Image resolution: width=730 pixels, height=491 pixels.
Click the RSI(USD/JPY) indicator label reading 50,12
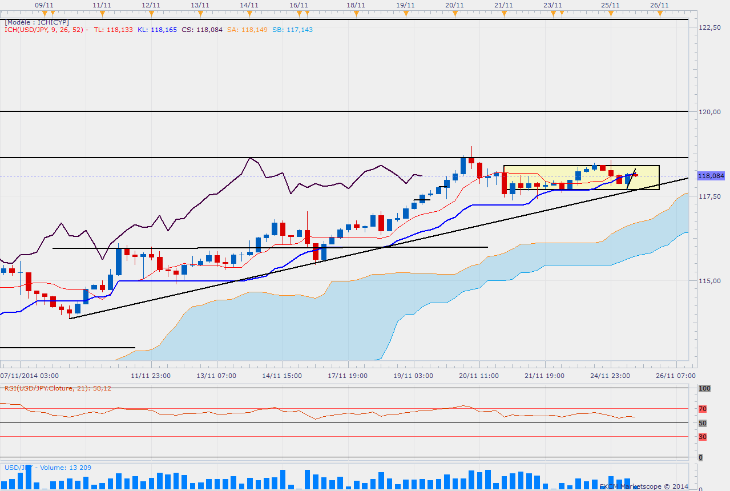coord(58,388)
